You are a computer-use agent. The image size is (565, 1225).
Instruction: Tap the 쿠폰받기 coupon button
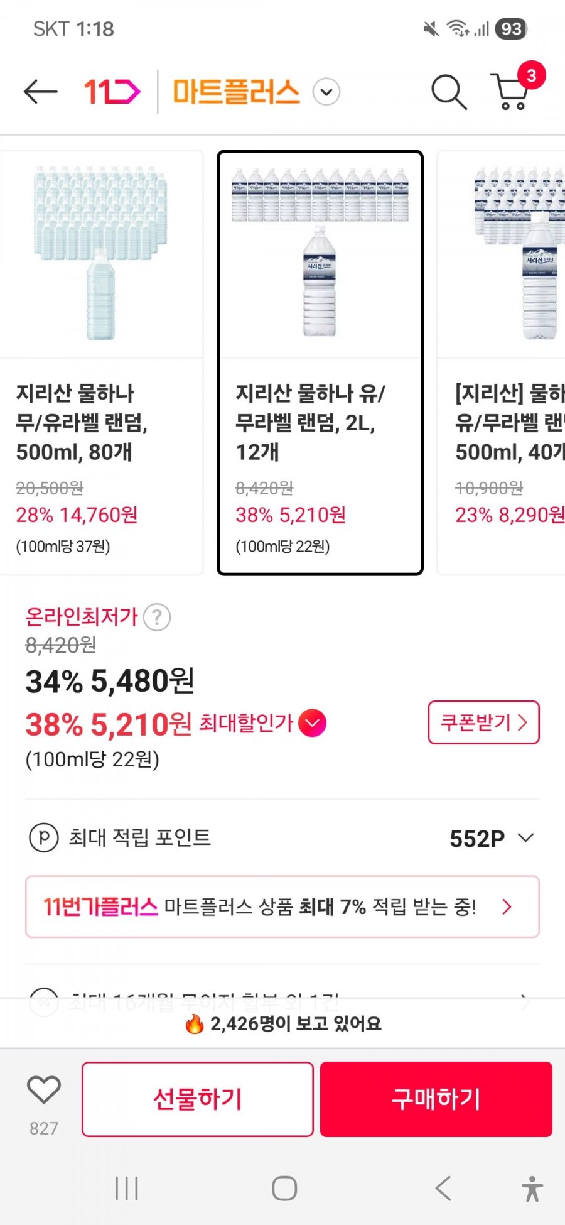(483, 722)
